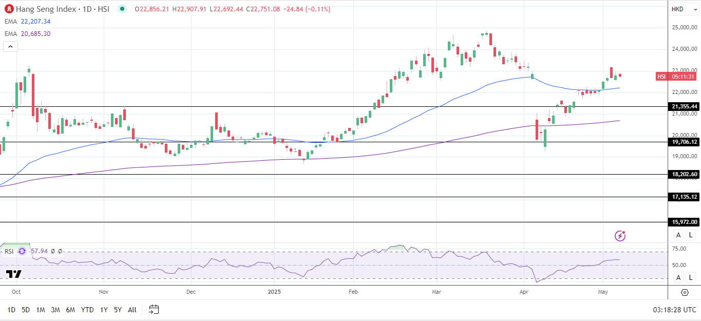
Task: Click the Dec label on the time axis
Action: click(191, 292)
